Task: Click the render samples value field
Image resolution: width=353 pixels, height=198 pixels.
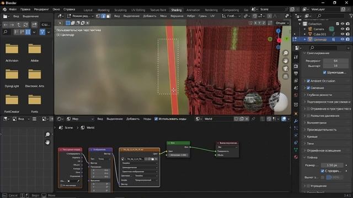Action: coord(335,61)
